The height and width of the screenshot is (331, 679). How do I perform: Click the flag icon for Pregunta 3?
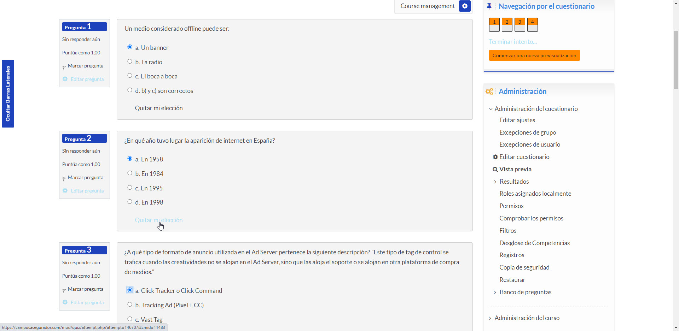(x=64, y=290)
